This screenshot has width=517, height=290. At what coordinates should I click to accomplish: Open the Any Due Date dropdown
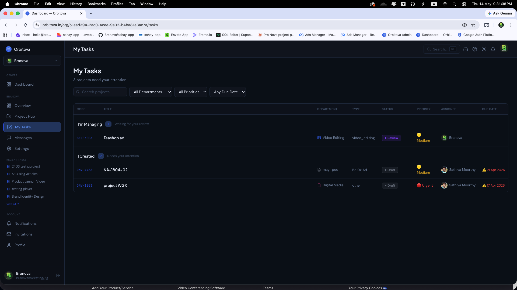click(228, 92)
